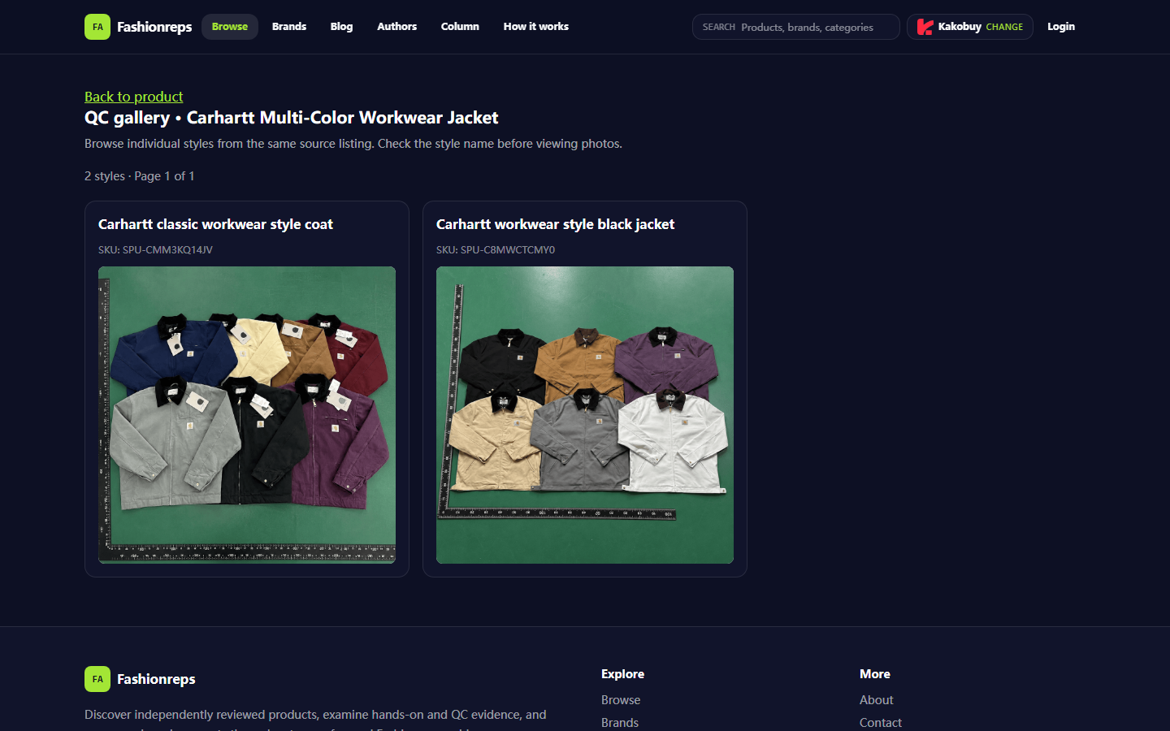Click the Fashionreps FA logo icon in header

97,27
